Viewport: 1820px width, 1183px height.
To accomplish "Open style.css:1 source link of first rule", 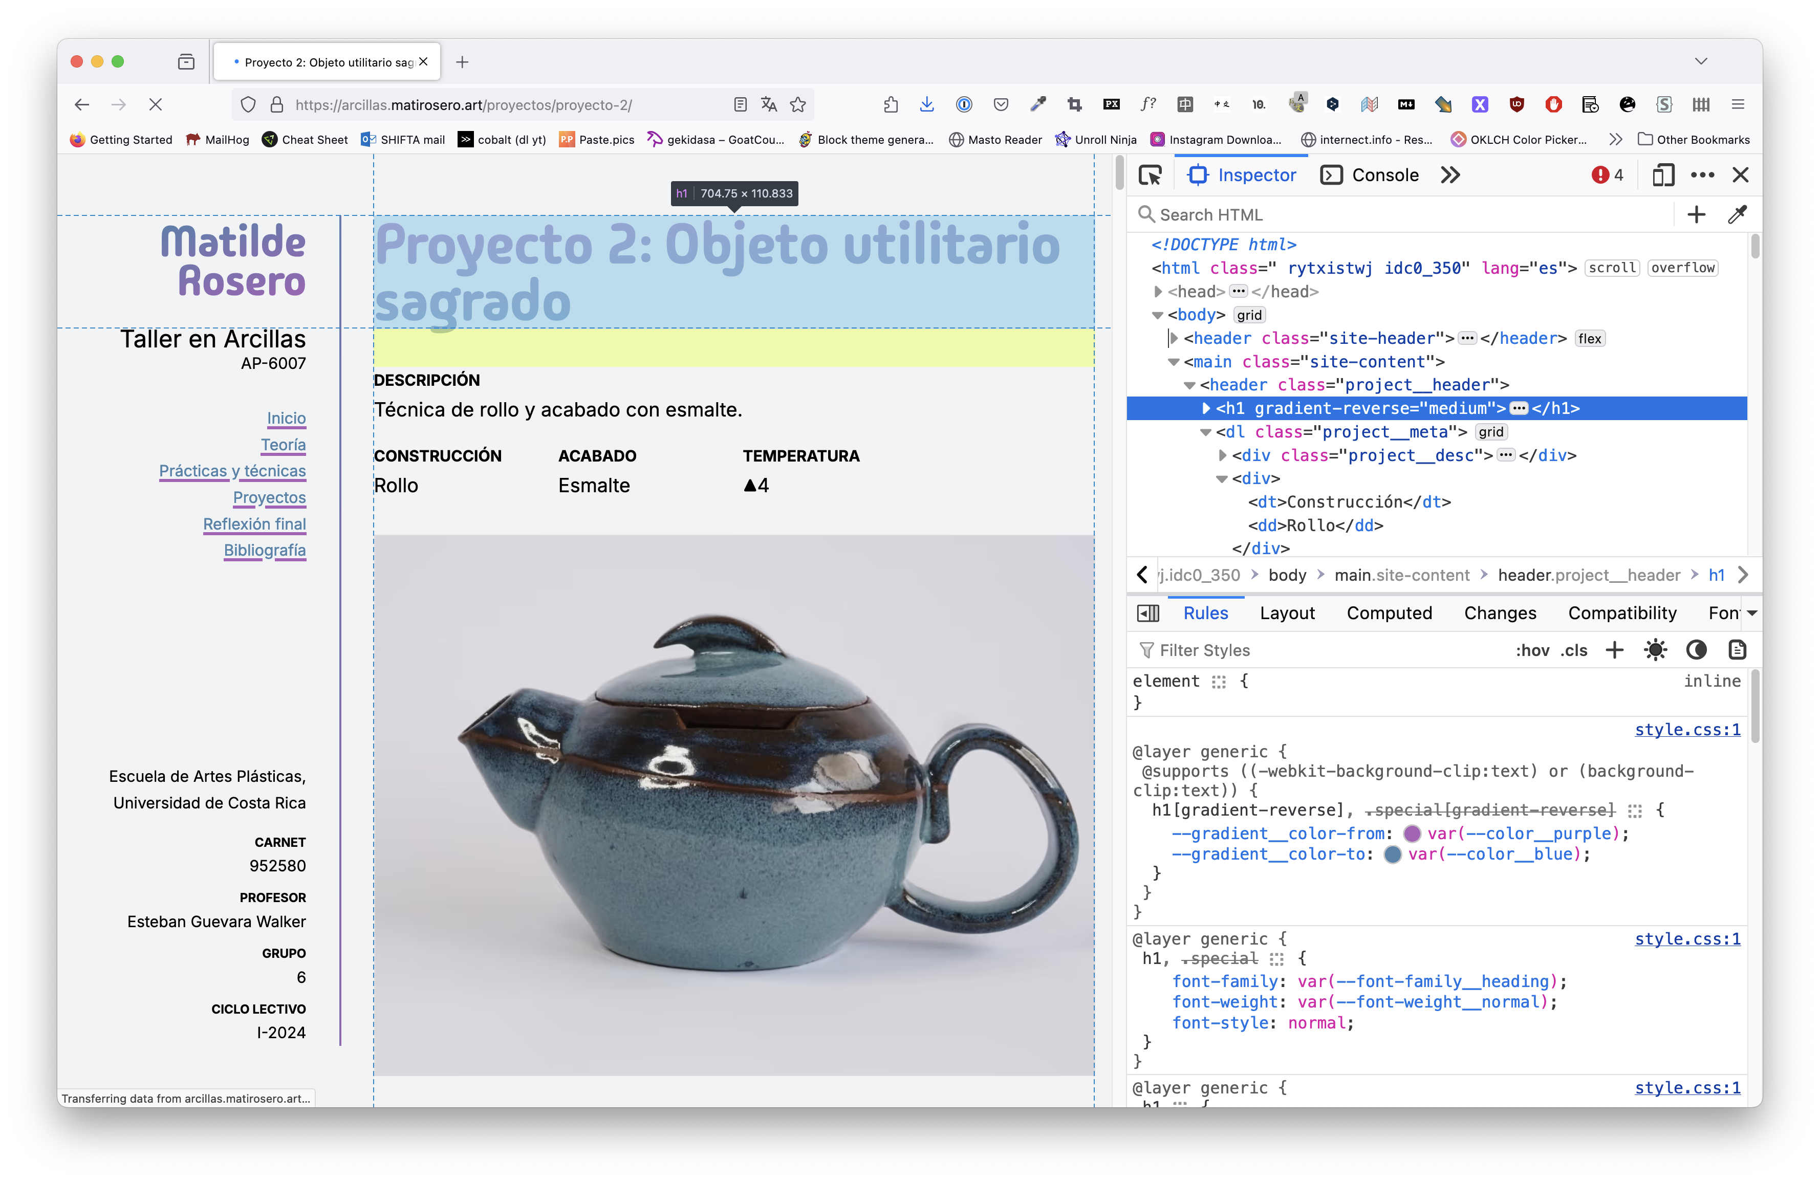I will tap(1687, 730).
